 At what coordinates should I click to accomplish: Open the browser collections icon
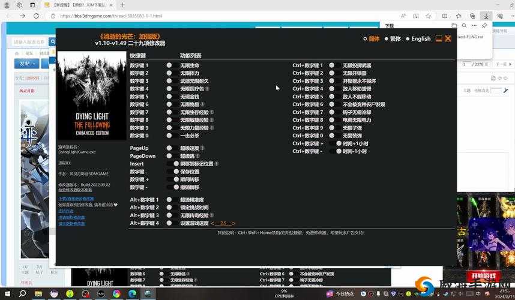click(472, 16)
